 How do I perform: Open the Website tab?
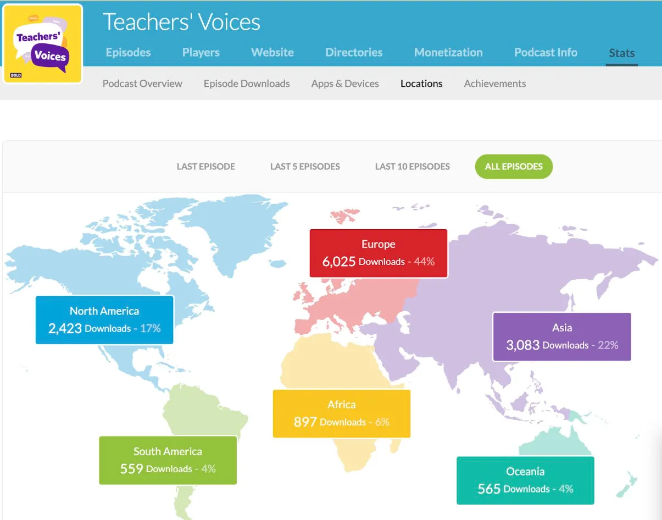[272, 53]
